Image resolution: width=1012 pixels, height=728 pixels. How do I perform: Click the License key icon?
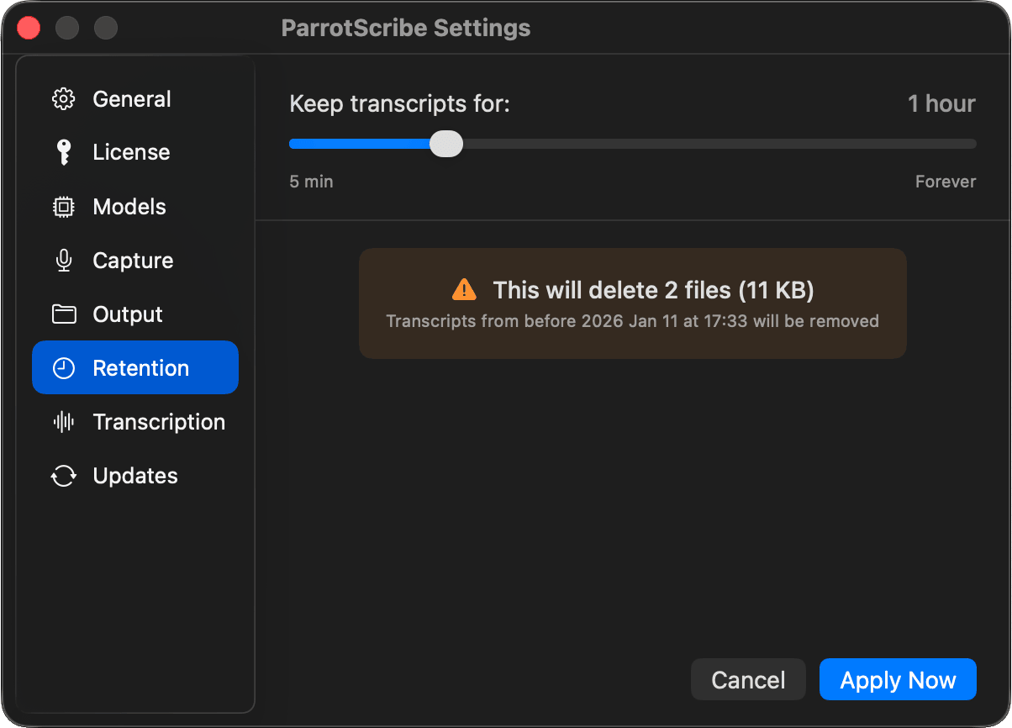pyautogui.click(x=64, y=152)
